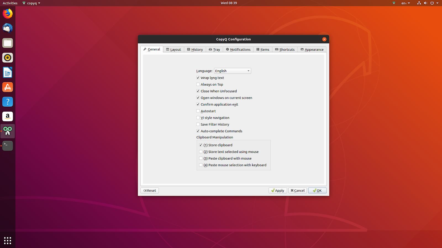Image resolution: width=442 pixels, height=248 pixels.
Task: Disable Close When Unfocused
Action: pyautogui.click(x=198, y=91)
